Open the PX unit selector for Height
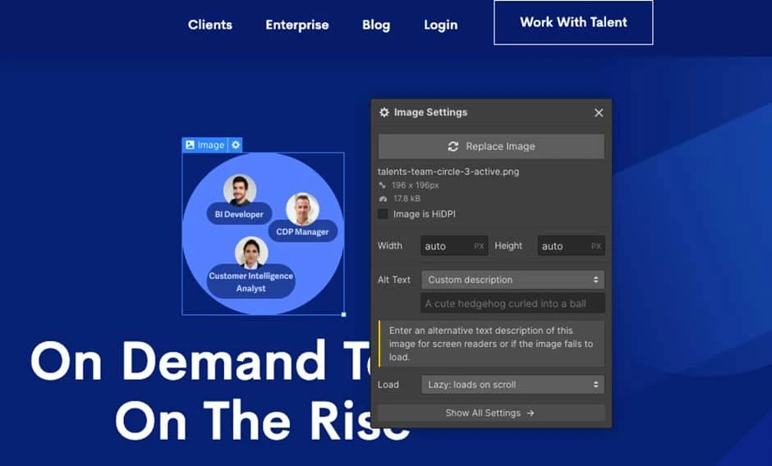 [x=596, y=246]
